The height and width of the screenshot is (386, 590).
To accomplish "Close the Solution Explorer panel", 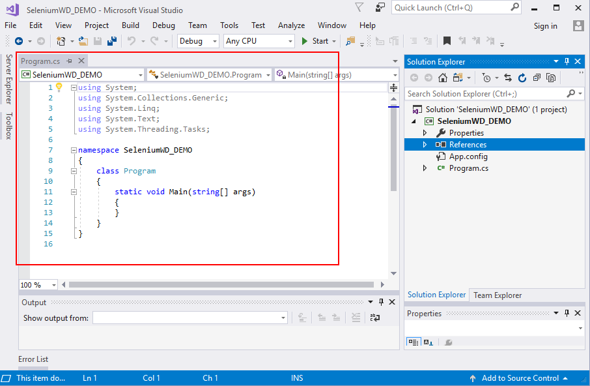I will (x=578, y=61).
